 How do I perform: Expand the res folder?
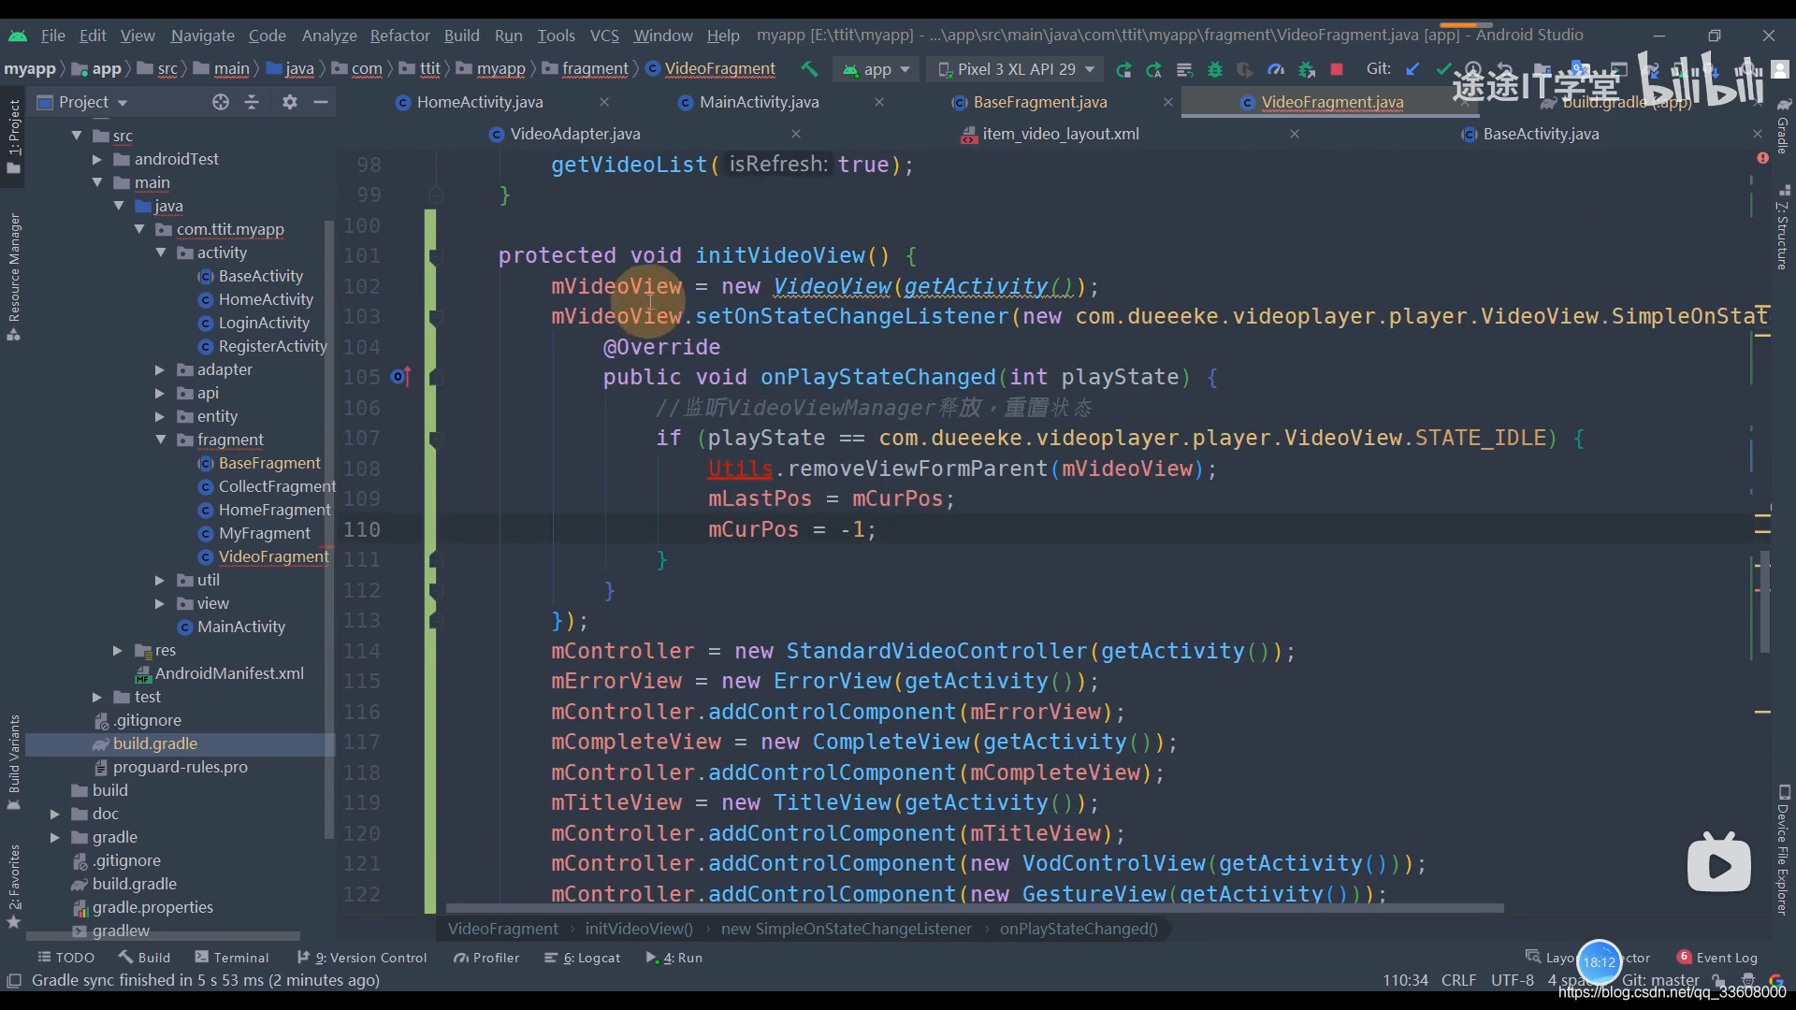pos(118,650)
